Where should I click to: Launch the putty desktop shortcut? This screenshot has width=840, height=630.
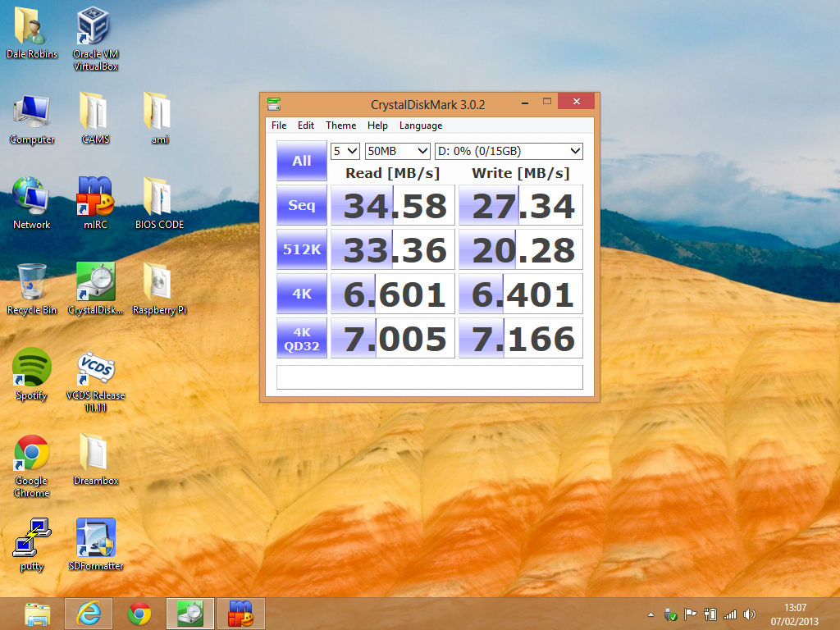coord(32,537)
